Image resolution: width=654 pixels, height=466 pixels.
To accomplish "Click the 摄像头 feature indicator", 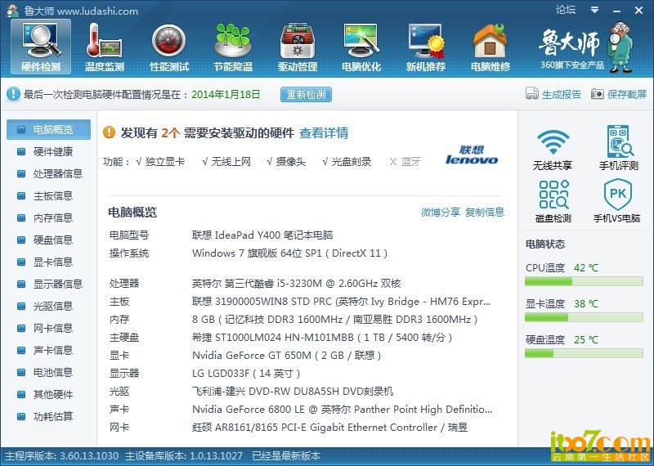I will point(286,162).
